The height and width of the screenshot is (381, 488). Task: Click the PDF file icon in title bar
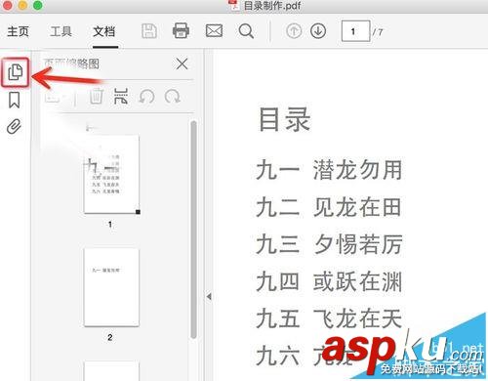[234, 5]
